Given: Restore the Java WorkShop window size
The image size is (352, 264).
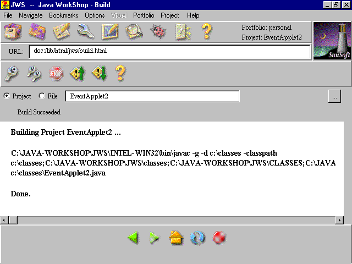Looking at the screenshot, I should [336, 5].
